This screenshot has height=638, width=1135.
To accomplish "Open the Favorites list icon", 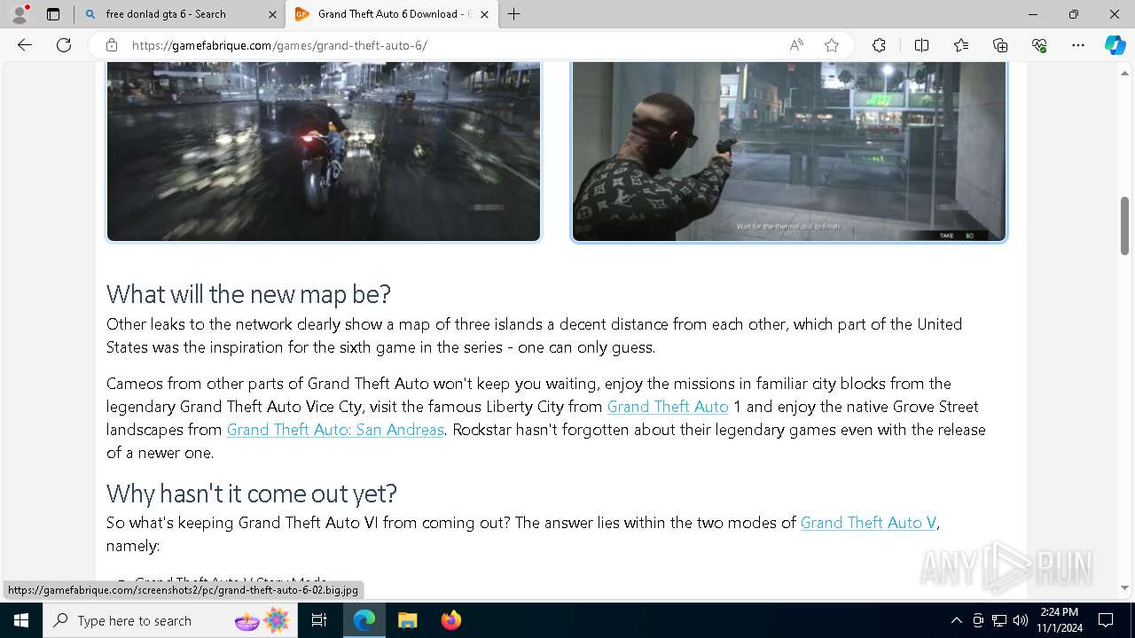I will click(x=961, y=45).
